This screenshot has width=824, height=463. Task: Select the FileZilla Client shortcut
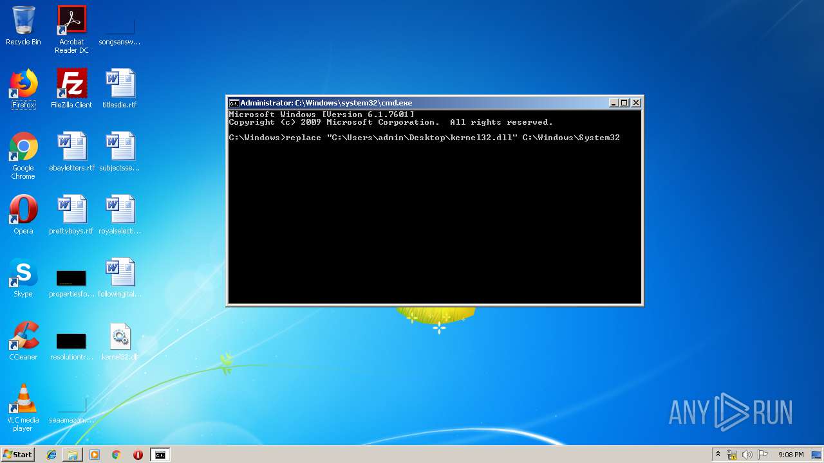pyautogui.click(x=71, y=89)
